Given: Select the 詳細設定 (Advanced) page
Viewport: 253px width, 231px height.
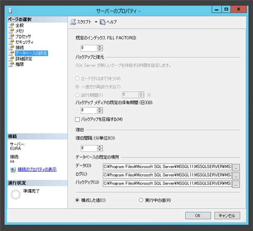Looking at the screenshot, I should click(x=24, y=59).
